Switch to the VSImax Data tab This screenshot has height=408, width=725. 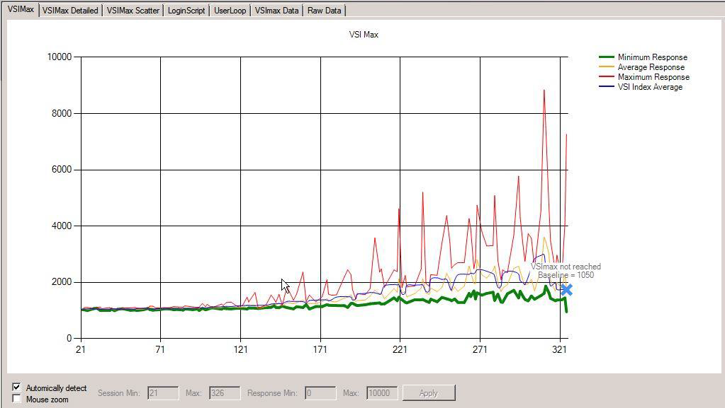click(276, 11)
